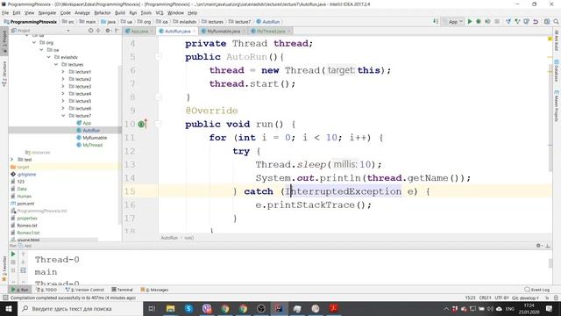Switch to the App.java editor tab
561x316 pixels.
pyautogui.click(x=138, y=32)
